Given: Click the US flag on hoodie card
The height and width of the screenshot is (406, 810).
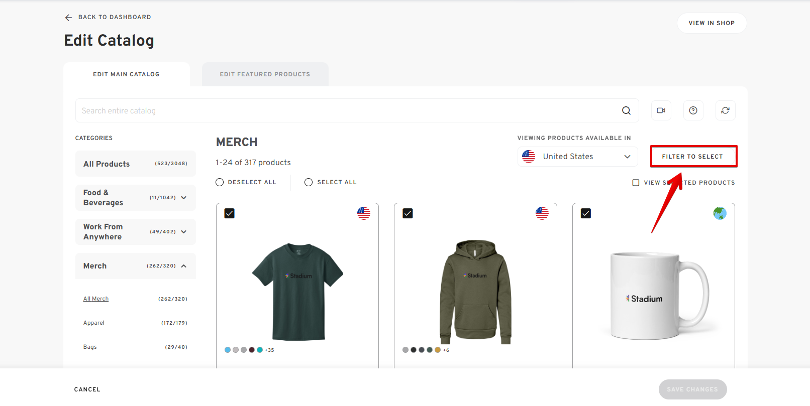Looking at the screenshot, I should coord(542,213).
